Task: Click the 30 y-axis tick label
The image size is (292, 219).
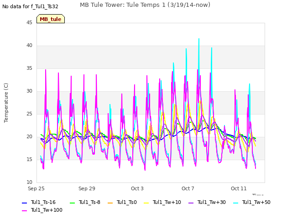Action: (29, 91)
